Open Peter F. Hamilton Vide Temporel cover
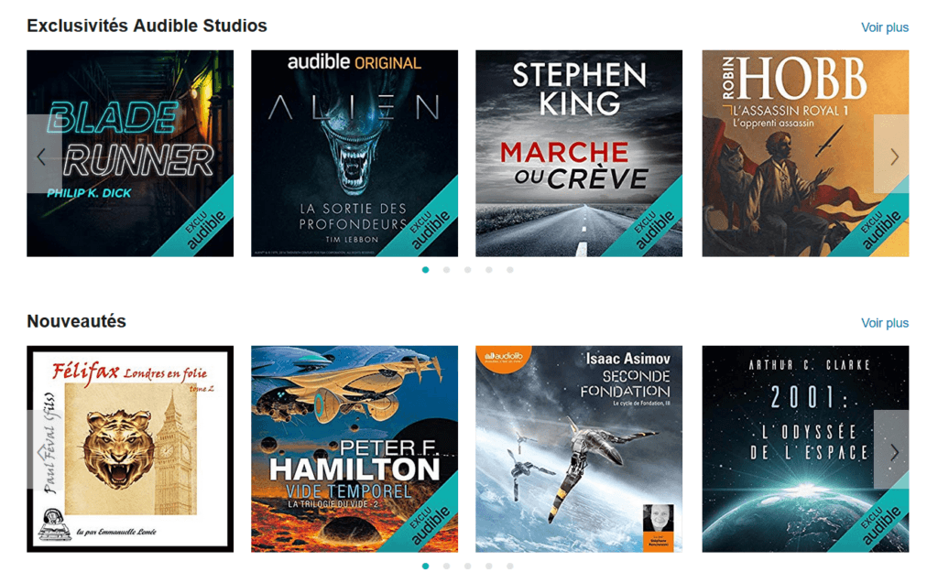938x582 pixels. [x=354, y=448]
